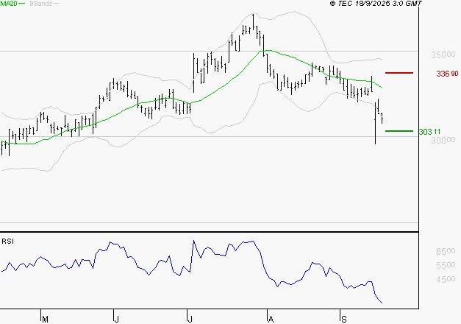
Task: Click the MA20 legend label
Action: 8,4
